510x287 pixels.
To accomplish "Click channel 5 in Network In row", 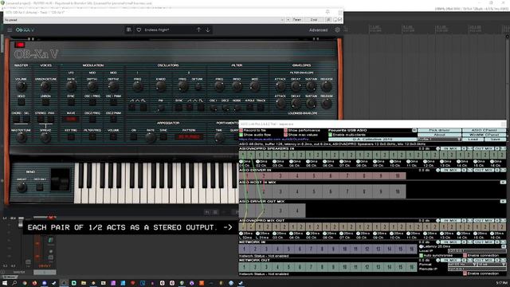I will click(x=288, y=250).
